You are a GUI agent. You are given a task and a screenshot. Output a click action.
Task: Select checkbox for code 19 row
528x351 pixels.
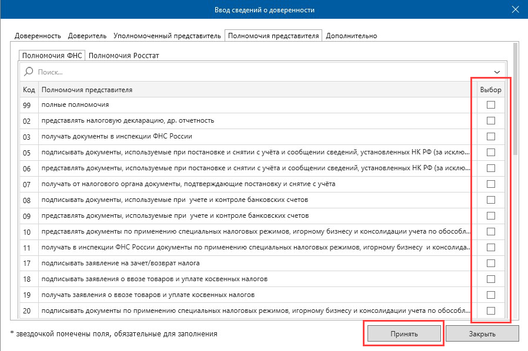490,295
